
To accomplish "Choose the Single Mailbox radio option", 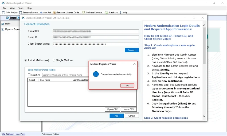I will point(54,60).
